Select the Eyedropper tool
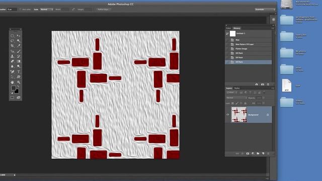This screenshot has width=322, height=181. click(19, 46)
